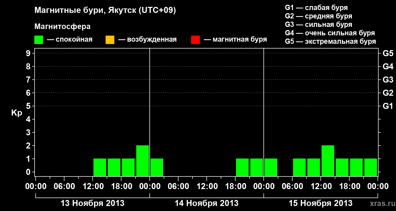Image resolution: width=396 pixels, height=211 pixels.
Task: Click the 'G5 — экстремальная буря' legend line
Action: tap(331, 42)
